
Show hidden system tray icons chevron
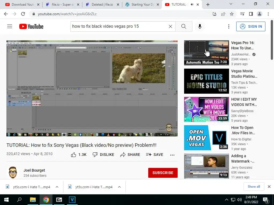(226, 200)
